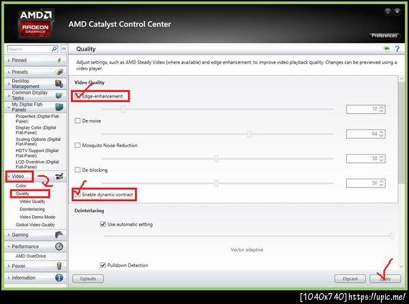Image resolution: width=409 pixels, height=304 pixels.
Task: Expand the Information section
Action: tap(9, 277)
